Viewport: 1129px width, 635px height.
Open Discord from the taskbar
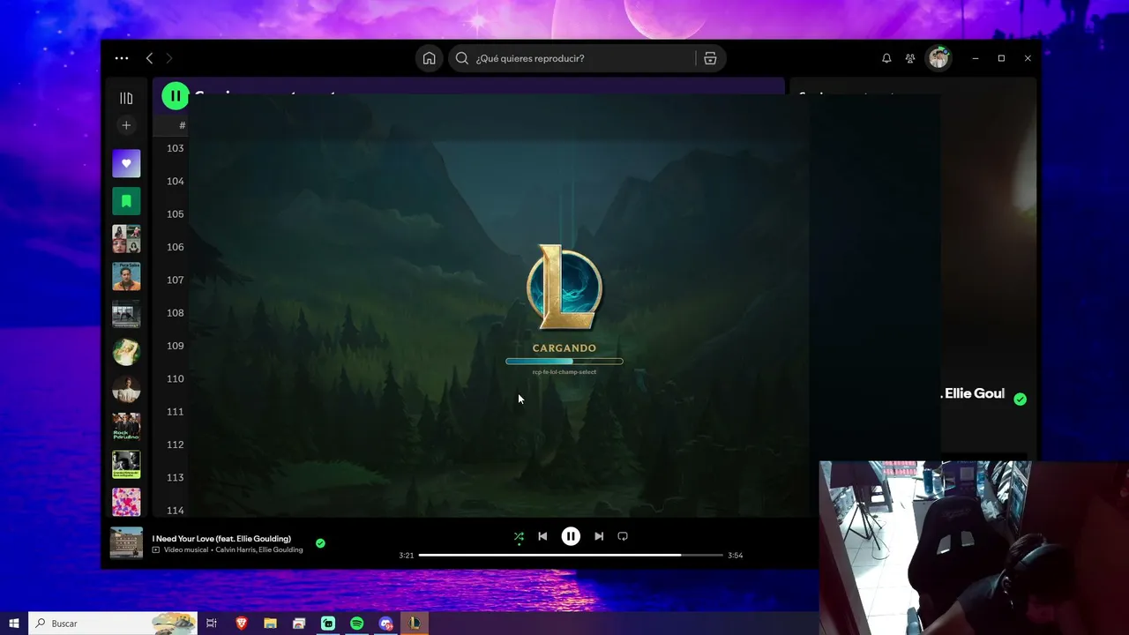pos(385,624)
